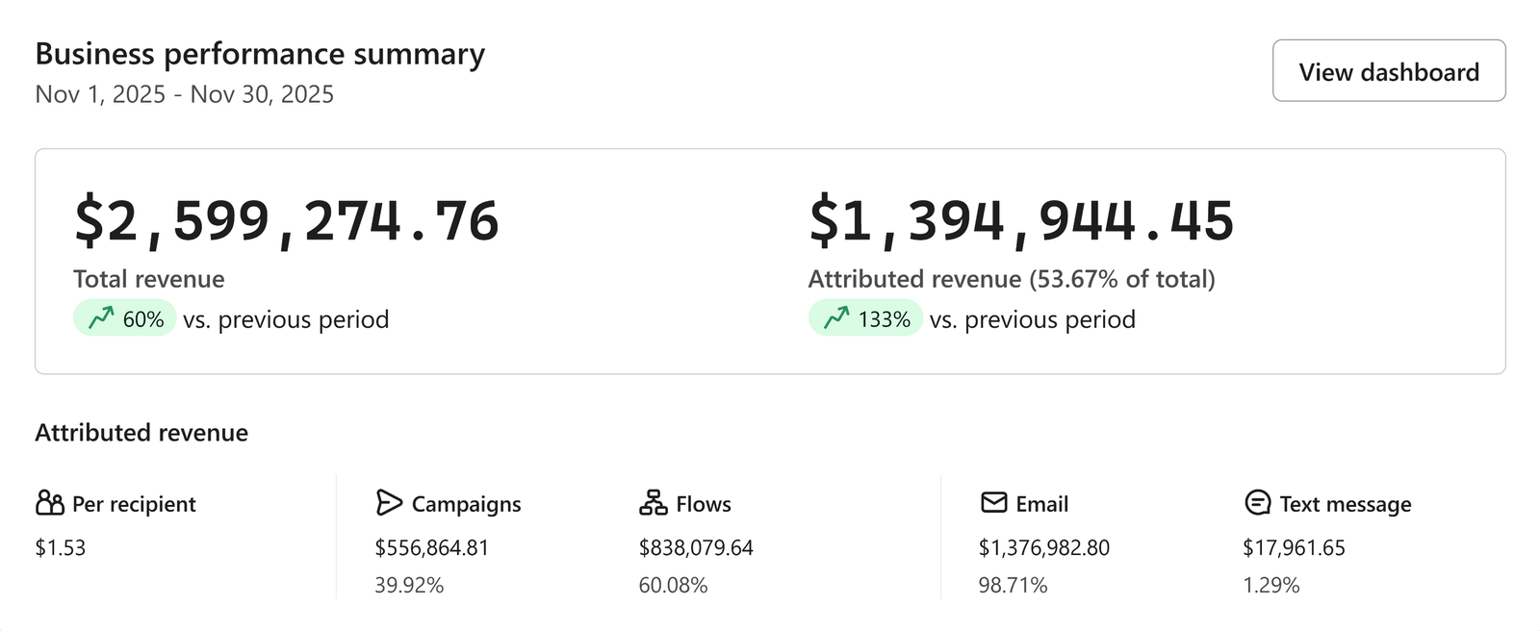Click the View dashboard button

tap(1388, 71)
